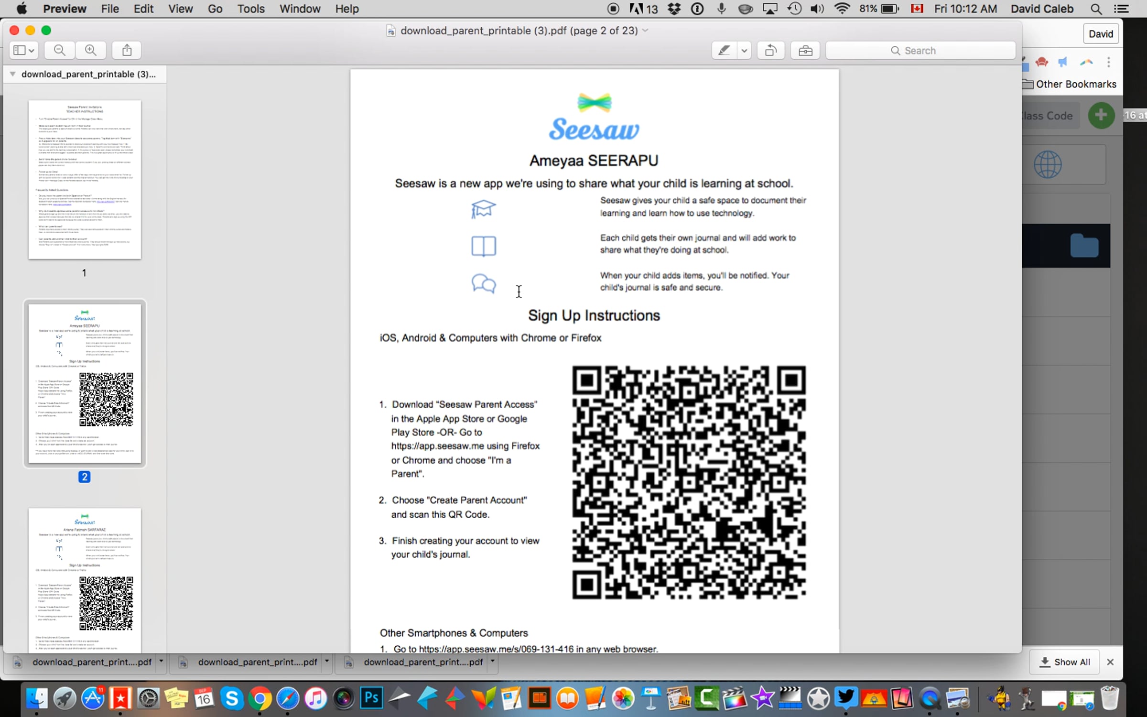Viewport: 1147px width, 717px height.
Task: Click the Highlight pen tool icon
Action: [724, 50]
